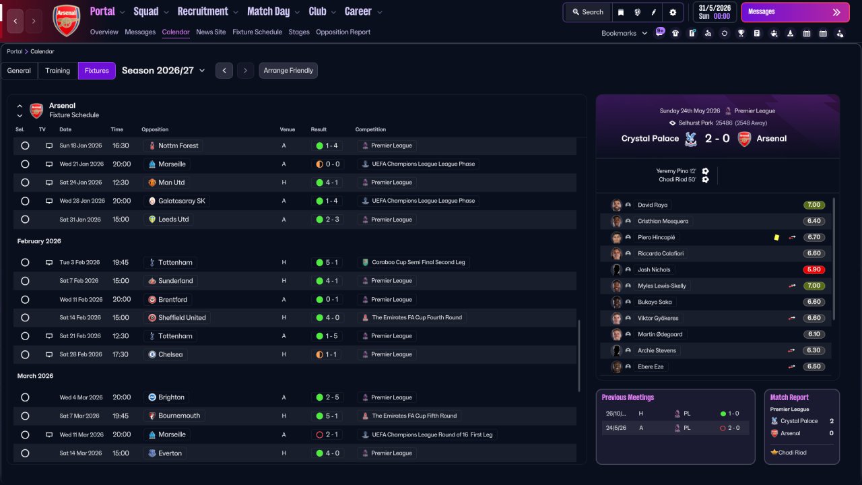
Task: Click the TV icon on the Man Utd row
Action: coord(48,183)
